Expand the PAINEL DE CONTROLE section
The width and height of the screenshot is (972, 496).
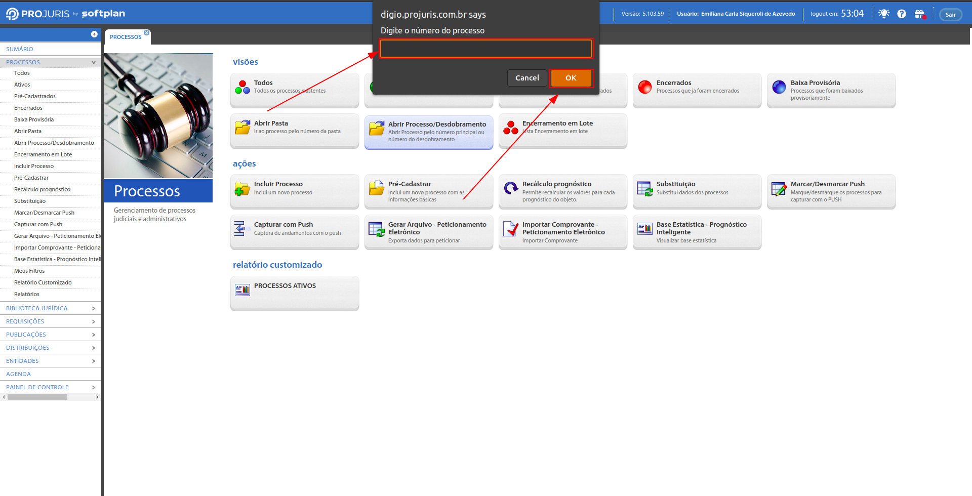93,387
